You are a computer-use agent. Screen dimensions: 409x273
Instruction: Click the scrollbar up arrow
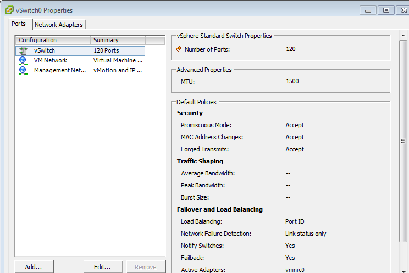tap(404, 35)
